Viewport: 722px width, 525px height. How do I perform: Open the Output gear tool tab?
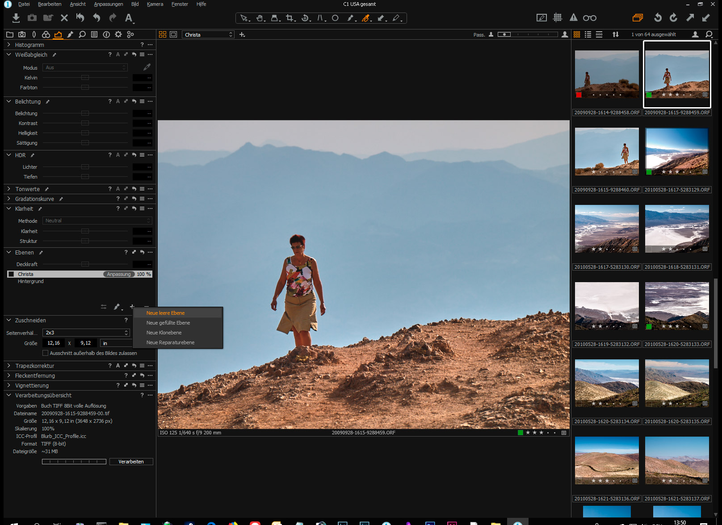(118, 34)
